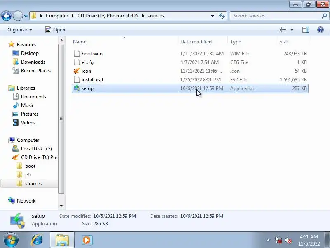Open the Pictures library
This screenshot has width=330, height=248.
pyautogui.click(x=29, y=114)
